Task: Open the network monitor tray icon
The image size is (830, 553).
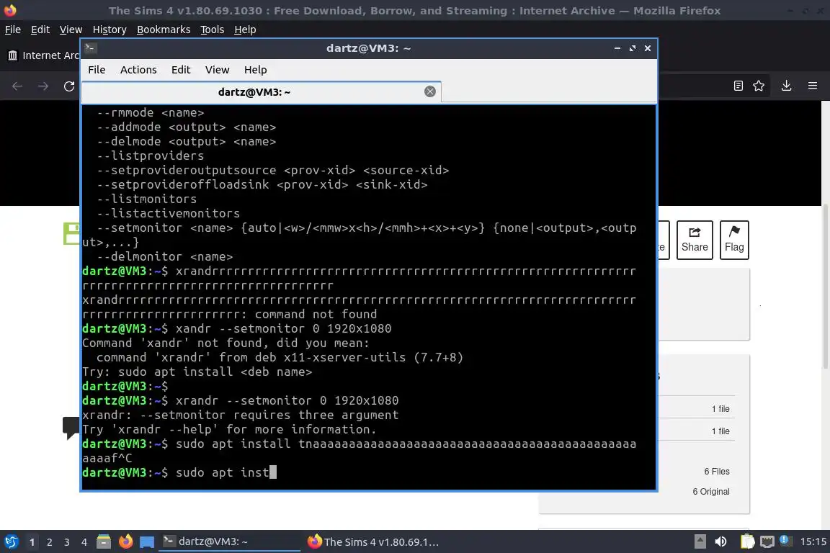Action: (x=767, y=541)
